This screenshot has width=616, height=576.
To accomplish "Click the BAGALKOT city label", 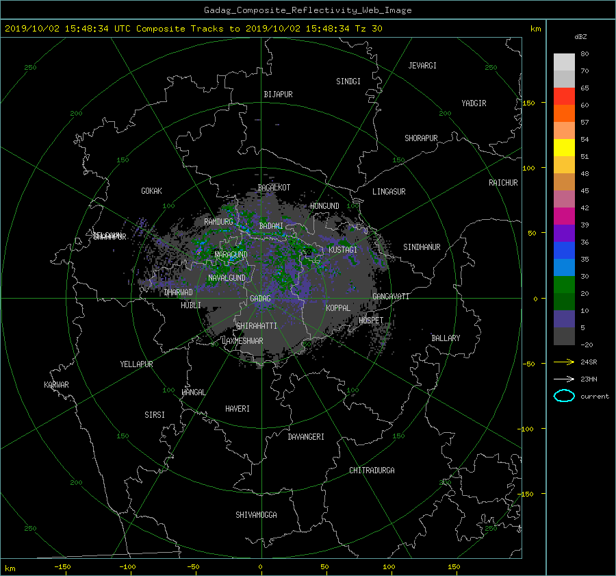I will click(x=274, y=188).
